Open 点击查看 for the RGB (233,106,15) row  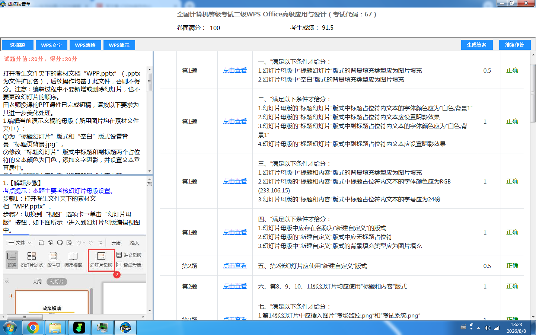(x=235, y=181)
